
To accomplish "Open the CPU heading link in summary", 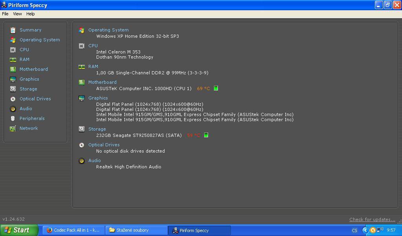I will 93,46.
